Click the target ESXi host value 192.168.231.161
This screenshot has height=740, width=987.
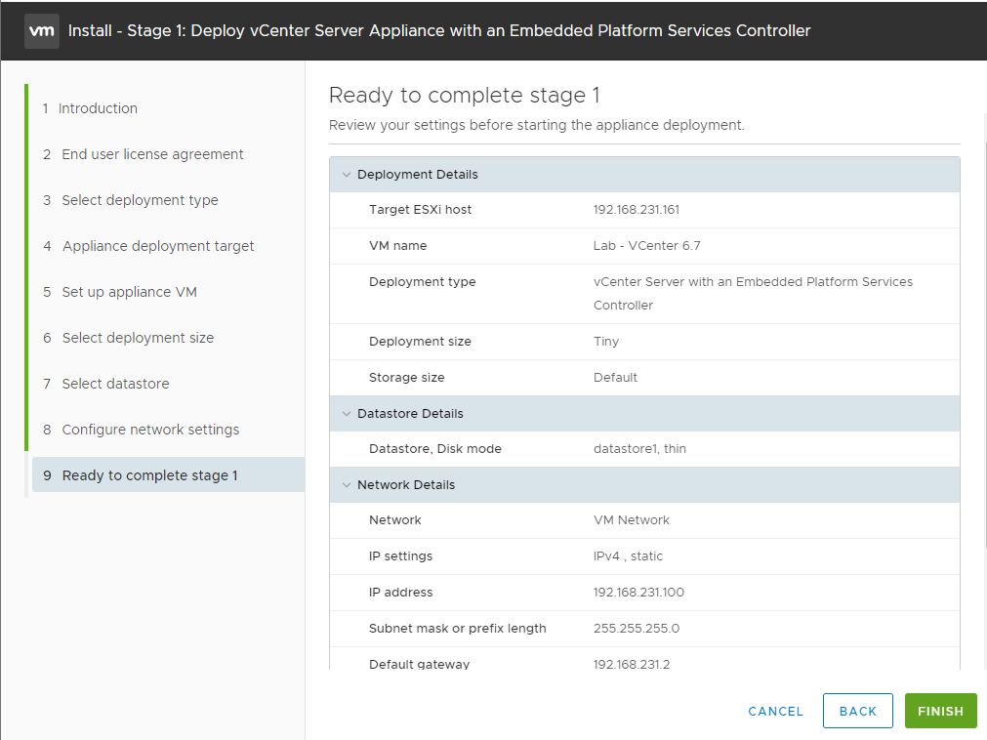point(637,210)
